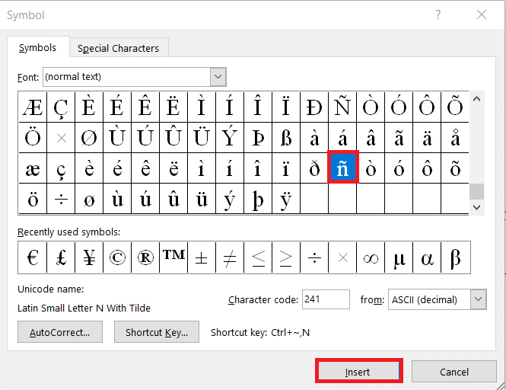Pick the copyright symbol from recent symbols
This screenshot has height=390, width=506.
117,258
